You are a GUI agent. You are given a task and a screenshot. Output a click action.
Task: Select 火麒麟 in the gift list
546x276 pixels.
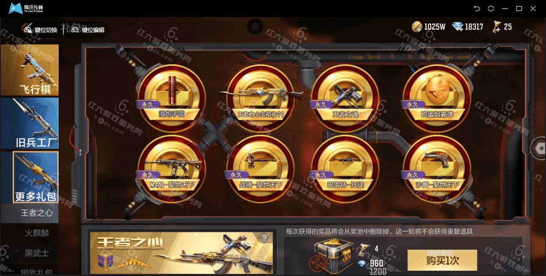click(37, 233)
